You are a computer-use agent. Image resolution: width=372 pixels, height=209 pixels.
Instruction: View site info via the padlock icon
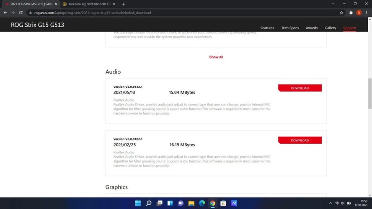pos(30,13)
